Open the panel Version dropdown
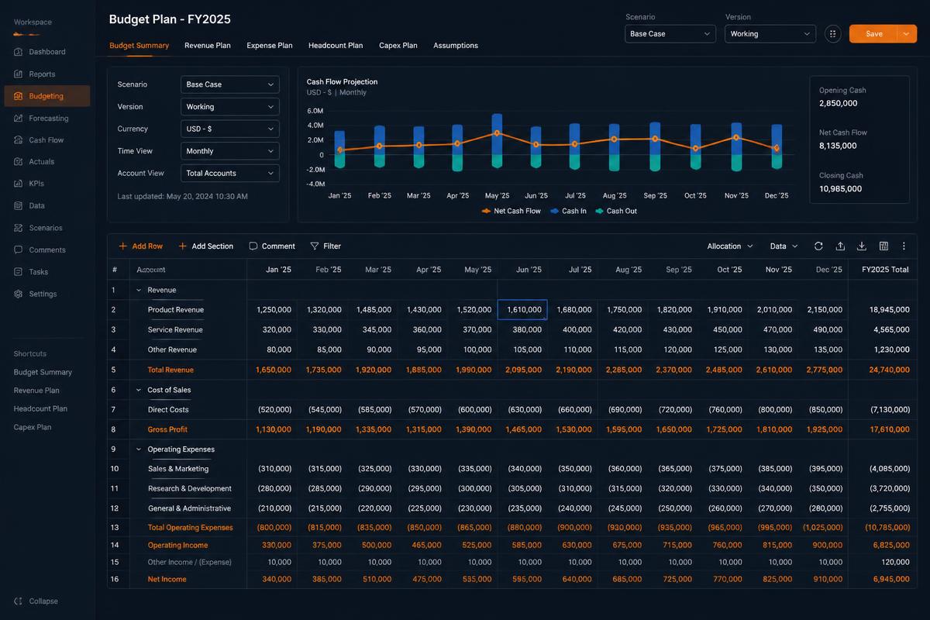The height and width of the screenshot is (620, 930). click(x=230, y=107)
